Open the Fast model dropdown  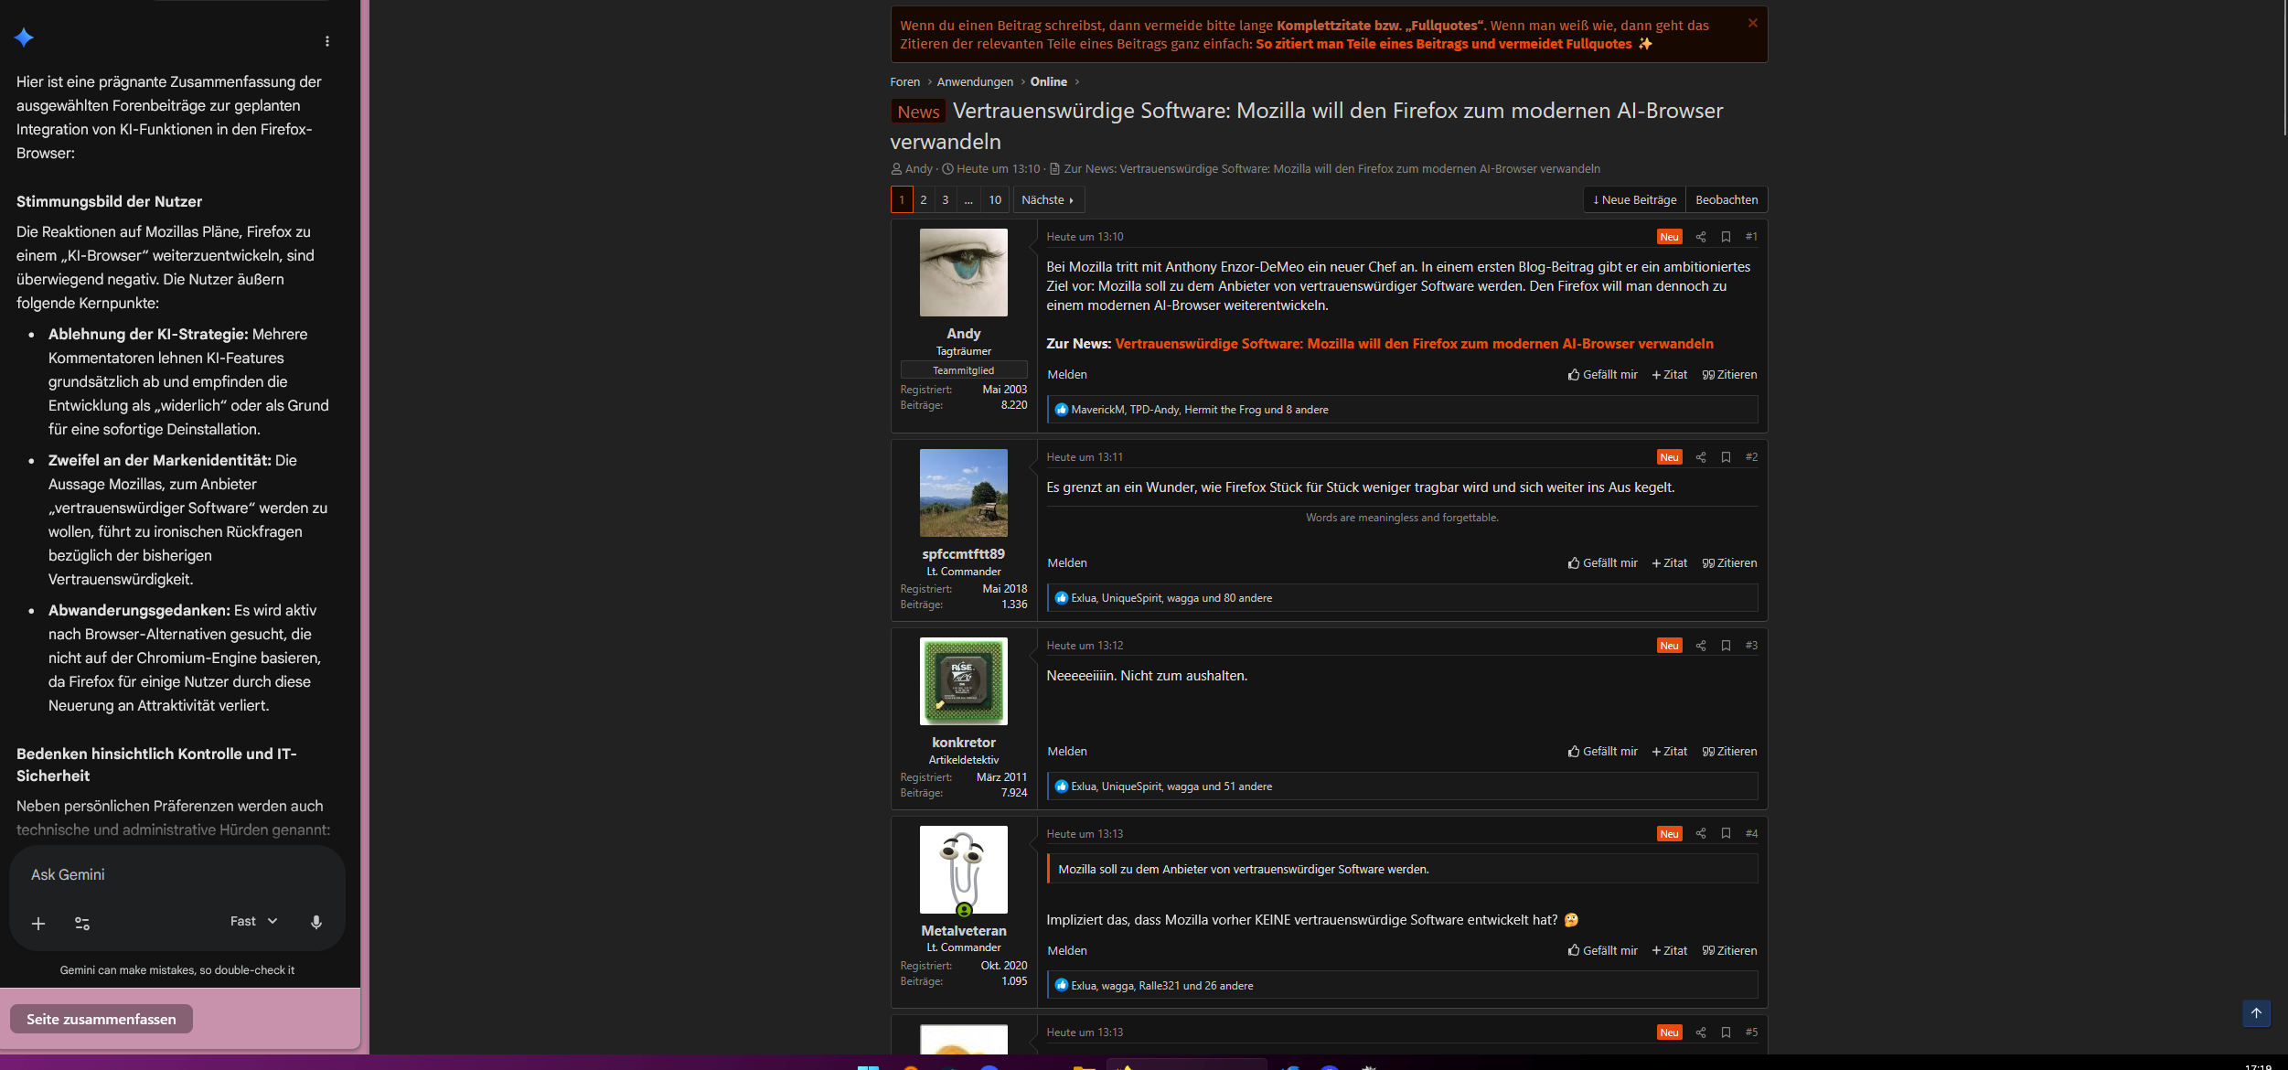click(x=252, y=922)
